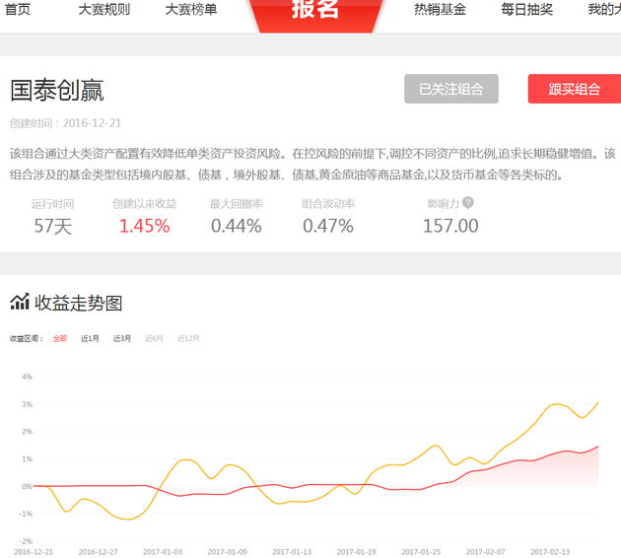621x558 pixels.
Task: Click the 0.44% max drawdown value
Action: (x=236, y=226)
